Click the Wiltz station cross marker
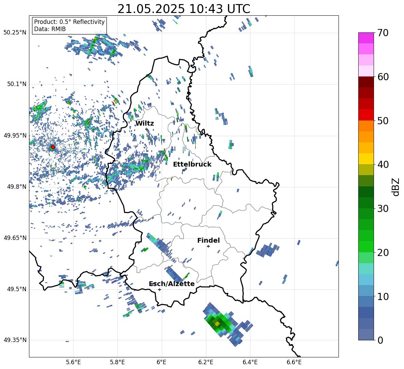 coord(147,129)
